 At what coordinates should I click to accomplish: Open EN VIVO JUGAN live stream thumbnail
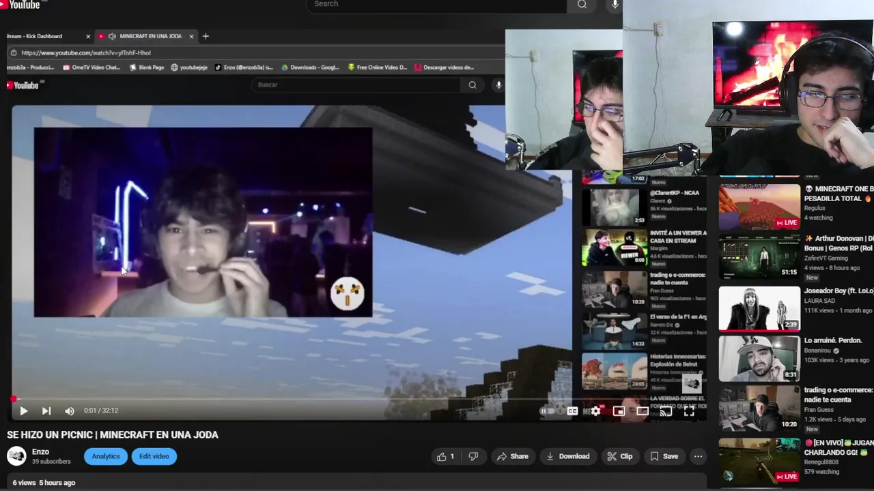tap(759, 460)
